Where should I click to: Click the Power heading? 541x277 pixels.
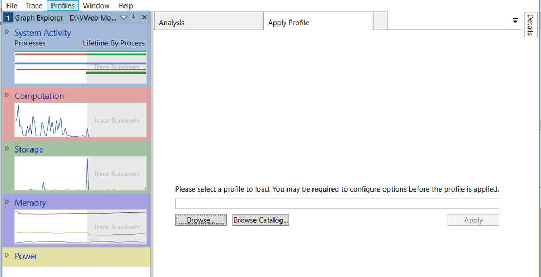pos(26,256)
